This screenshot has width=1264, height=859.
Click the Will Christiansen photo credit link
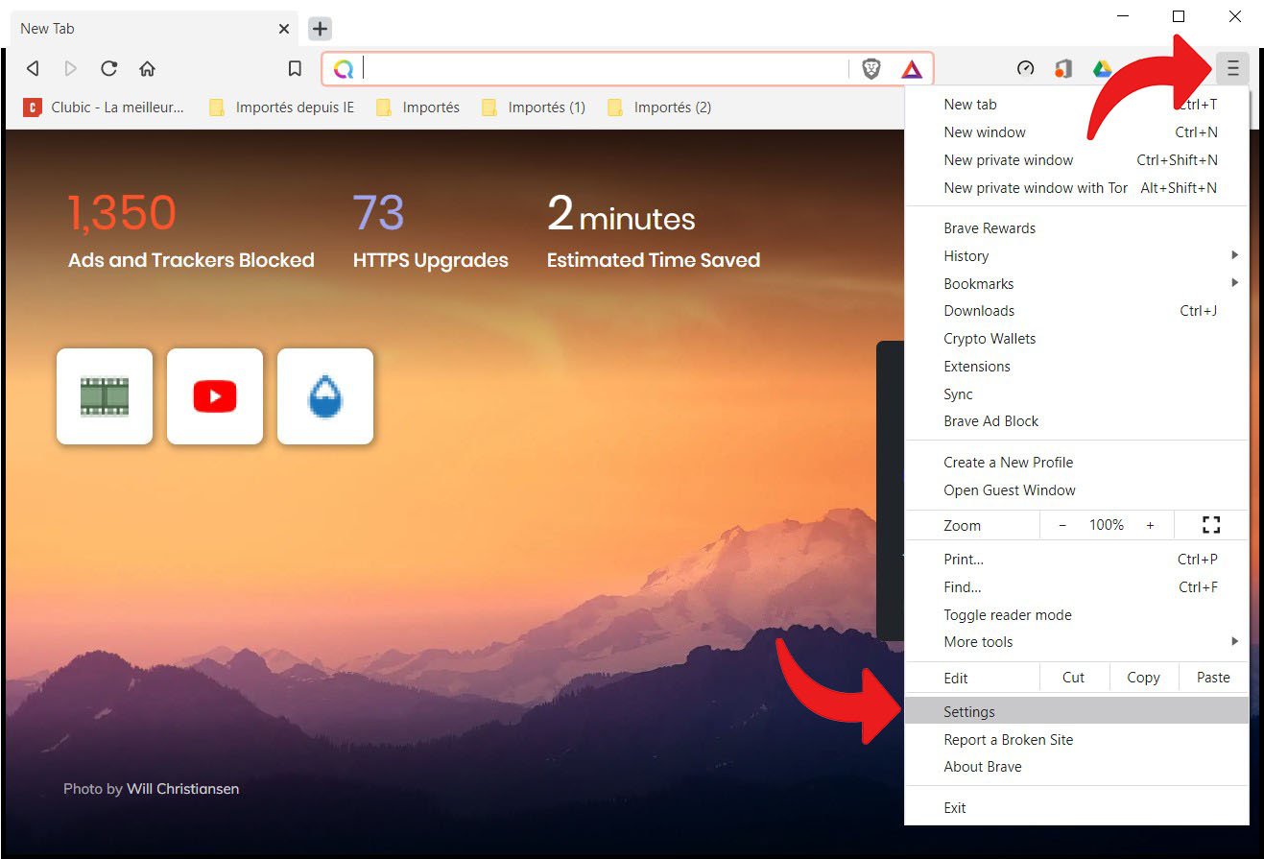click(x=183, y=789)
